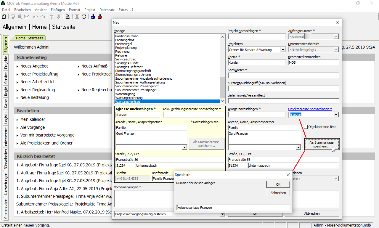Click the new document toolbar icon
379x228 pixels.
point(4,17)
